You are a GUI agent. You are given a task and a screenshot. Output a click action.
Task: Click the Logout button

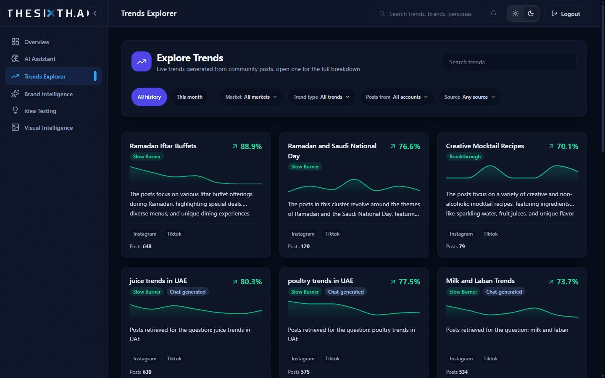click(566, 13)
